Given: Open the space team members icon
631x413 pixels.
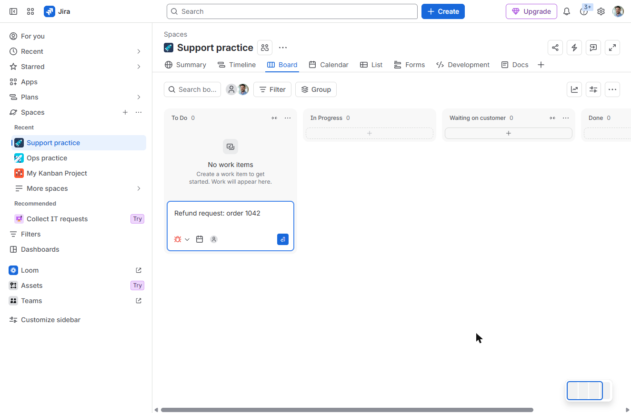Looking at the screenshot, I should click(x=265, y=48).
